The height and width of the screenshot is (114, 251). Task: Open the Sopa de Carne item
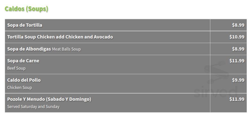[x=23, y=61]
